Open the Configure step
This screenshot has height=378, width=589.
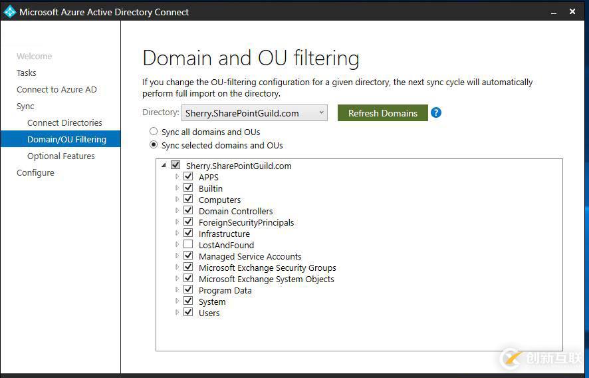[x=35, y=172]
